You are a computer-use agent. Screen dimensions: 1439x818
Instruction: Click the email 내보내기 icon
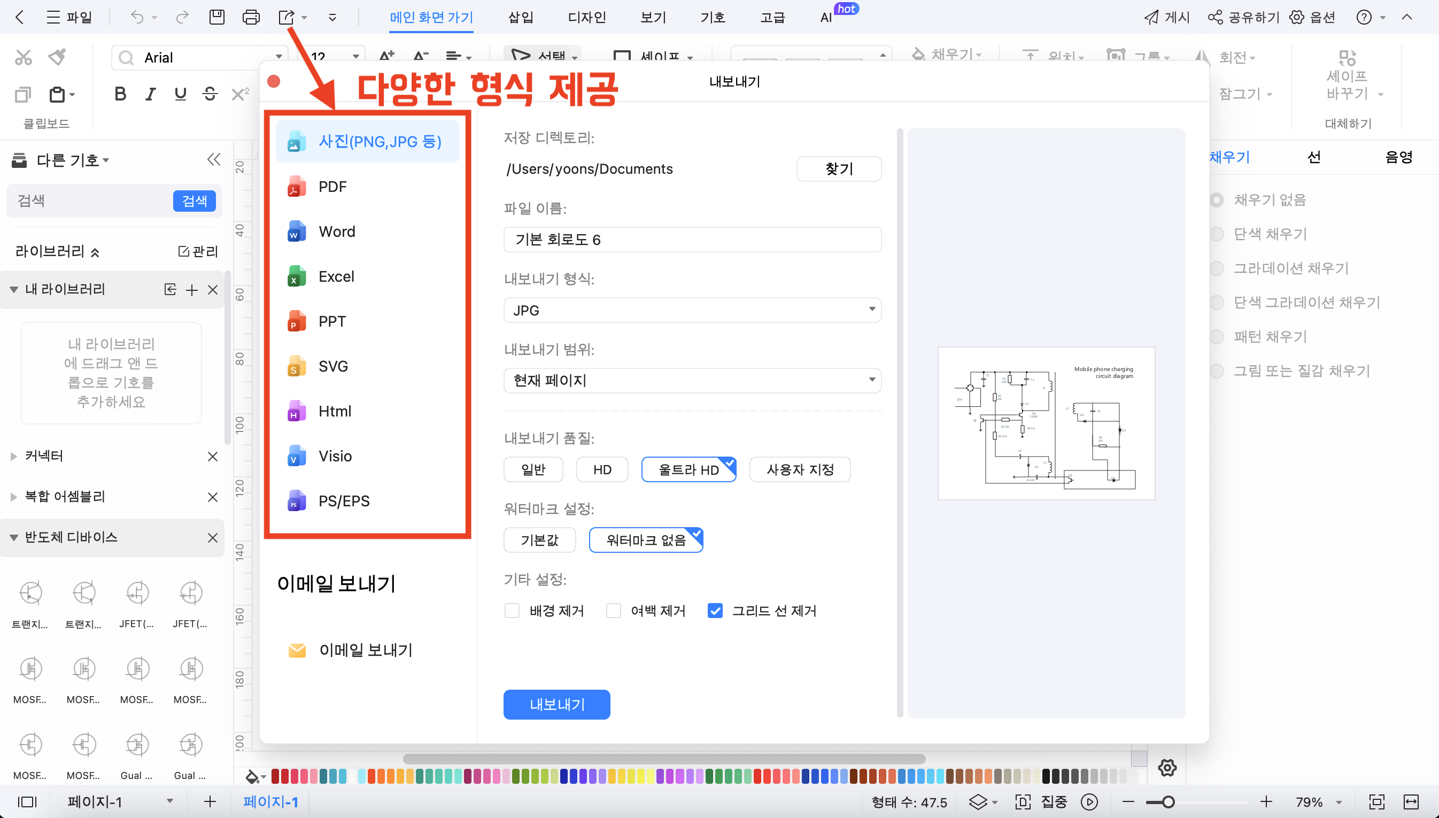[297, 648]
